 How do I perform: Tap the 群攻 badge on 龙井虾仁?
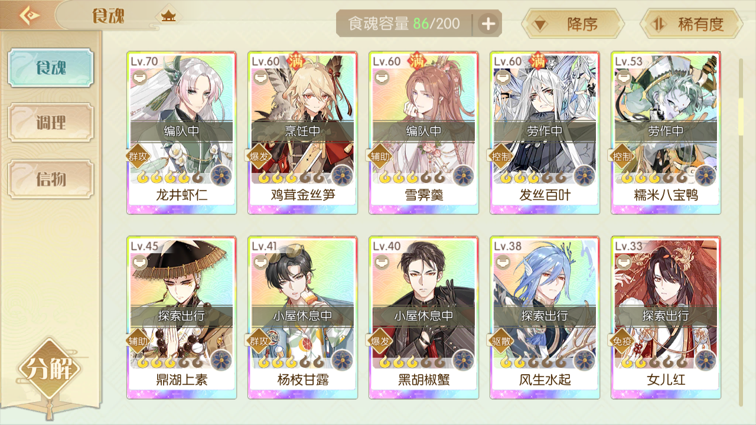[x=138, y=156]
